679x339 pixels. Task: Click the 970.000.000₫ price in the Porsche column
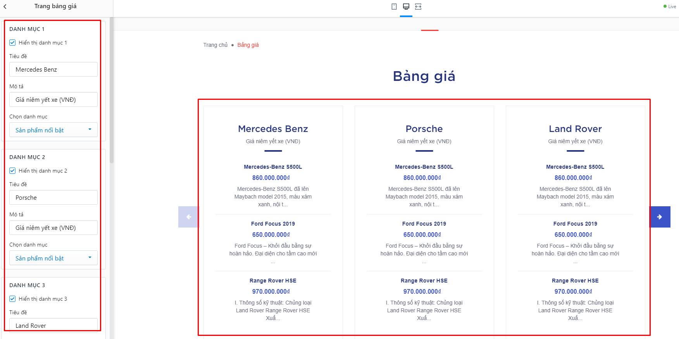pos(422,291)
